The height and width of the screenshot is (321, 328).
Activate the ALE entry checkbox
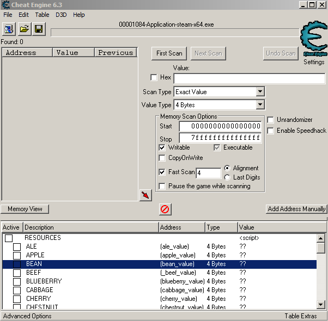(x=17, y=246)
